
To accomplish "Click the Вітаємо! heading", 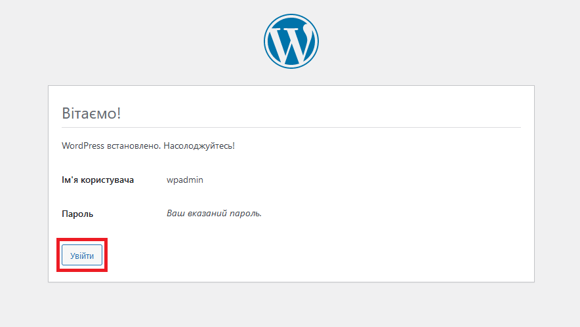I will [x=91, y=113].
